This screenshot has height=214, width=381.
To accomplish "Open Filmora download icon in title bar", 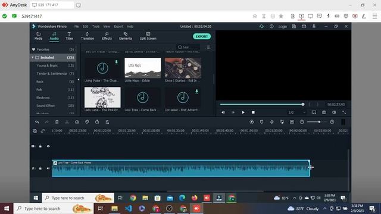I will click(314, 26).
